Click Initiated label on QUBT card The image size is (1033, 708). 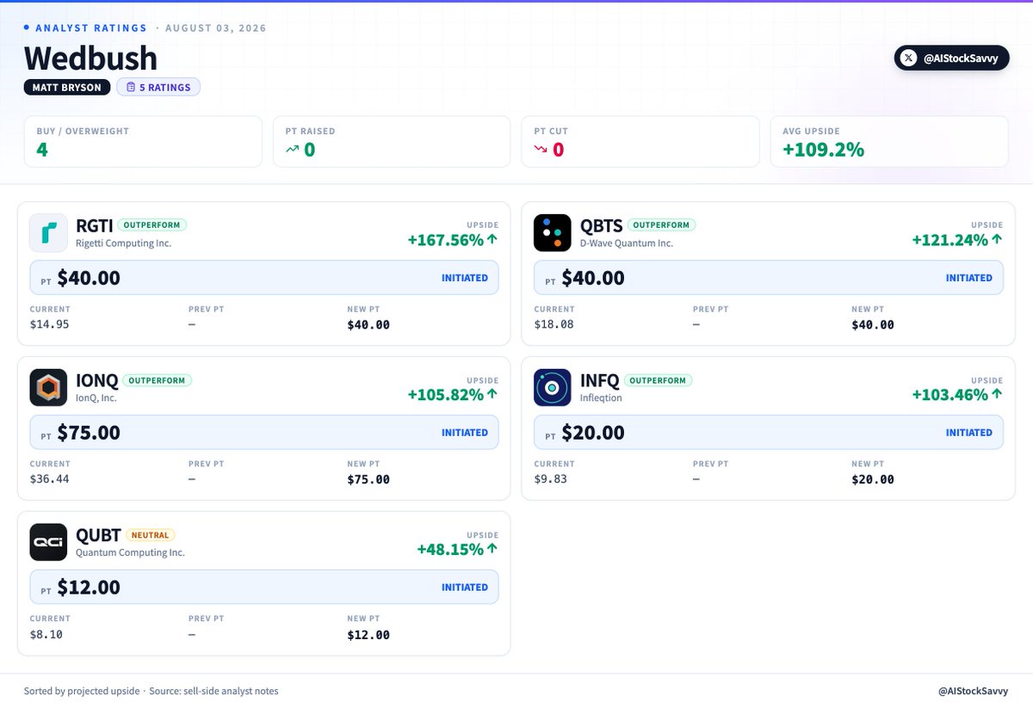[465, 588]
